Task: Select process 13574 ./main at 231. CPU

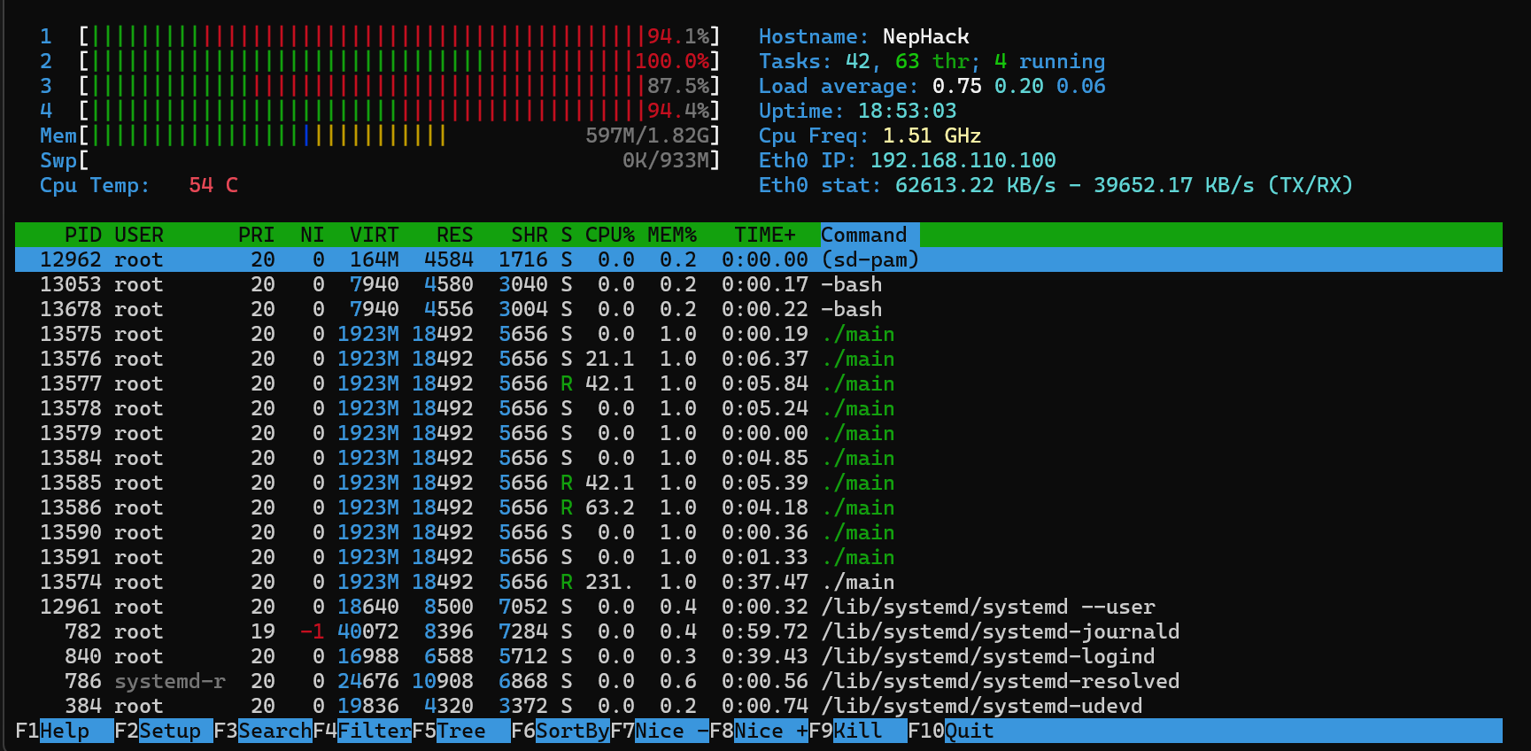Action: pyautogui.click(x=759, y=582)
